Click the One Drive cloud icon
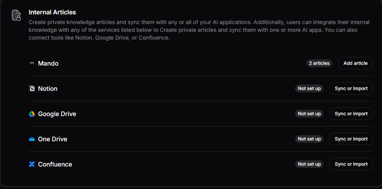This screenshot has width=382, height=189. pos(32,139)
